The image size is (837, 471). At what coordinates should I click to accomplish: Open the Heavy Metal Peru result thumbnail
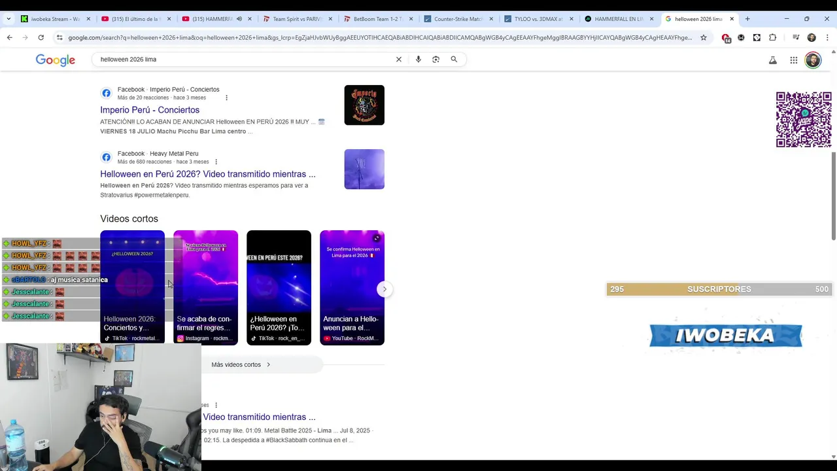[364, 169]
